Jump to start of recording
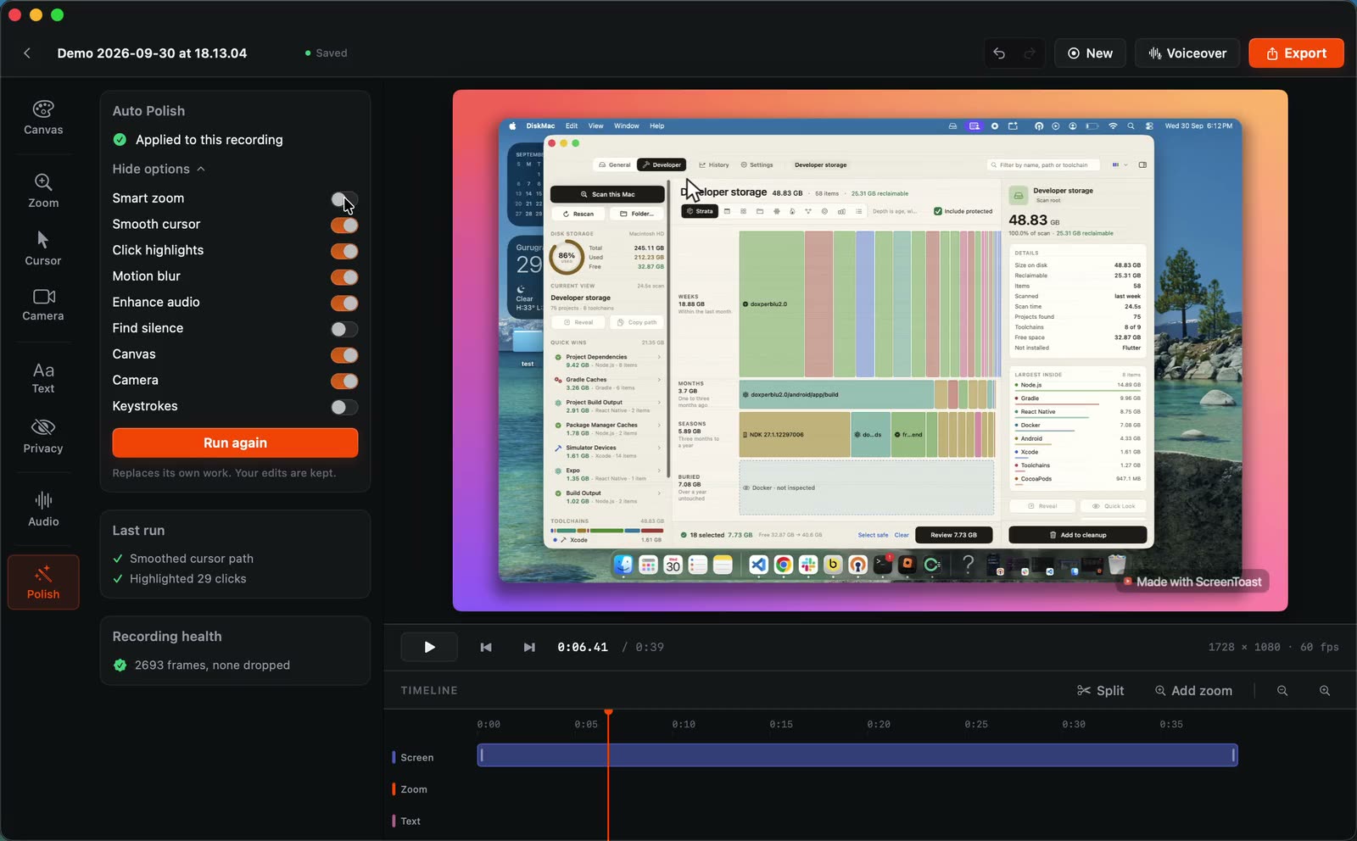Screen dimensions: 1357x841 pyautogui.click(x=486, y=647)
